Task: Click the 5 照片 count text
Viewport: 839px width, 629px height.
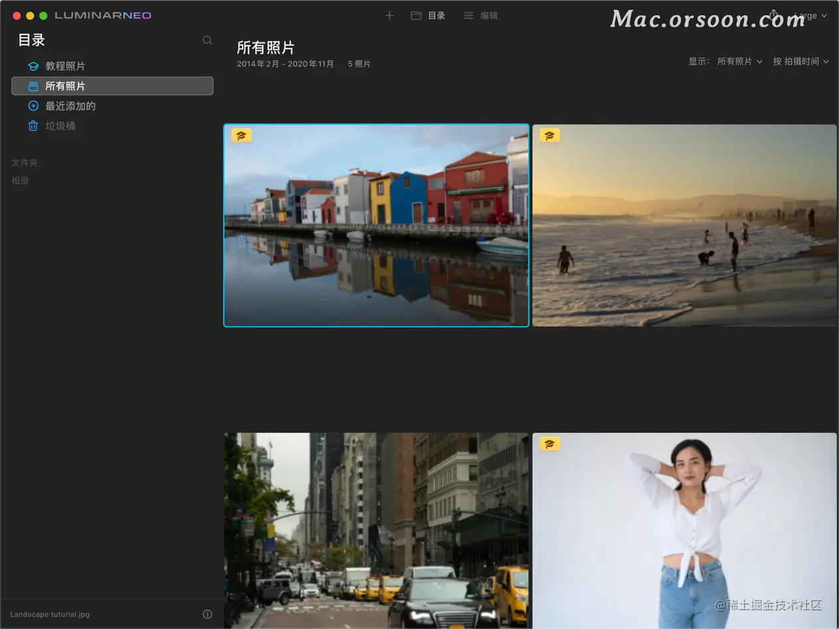Action: coord(359,64)
